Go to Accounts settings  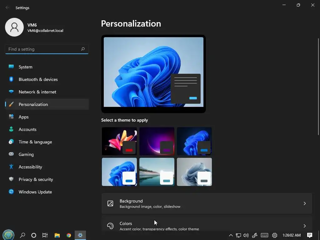[47, 129]
